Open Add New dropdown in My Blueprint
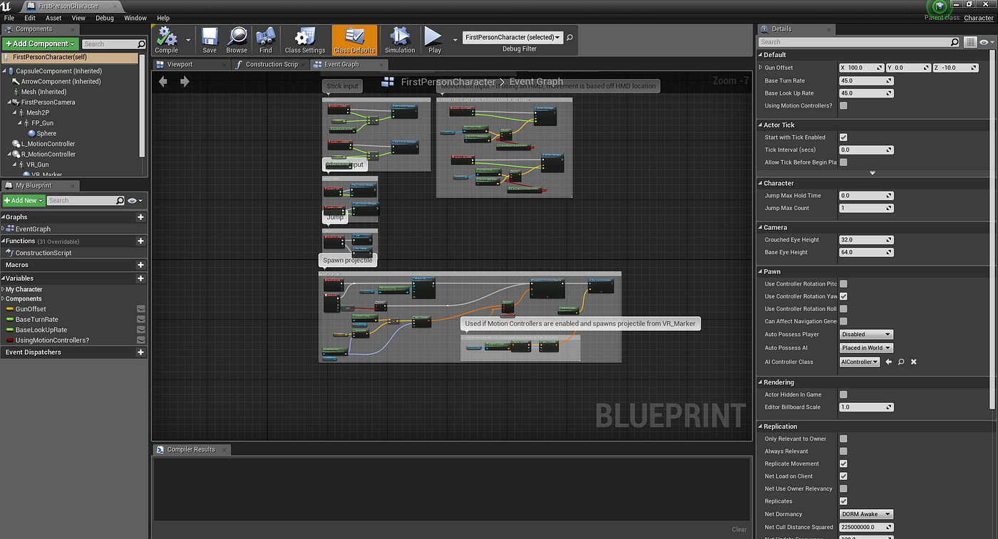This screenshot has width=998, height=539. pos(24,201)
